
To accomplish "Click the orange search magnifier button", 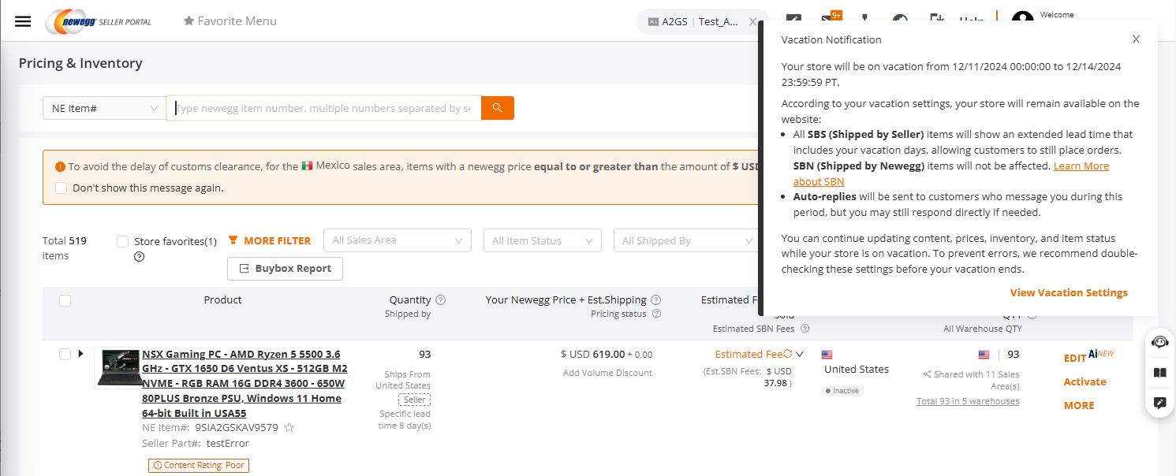I will [498, 108].
